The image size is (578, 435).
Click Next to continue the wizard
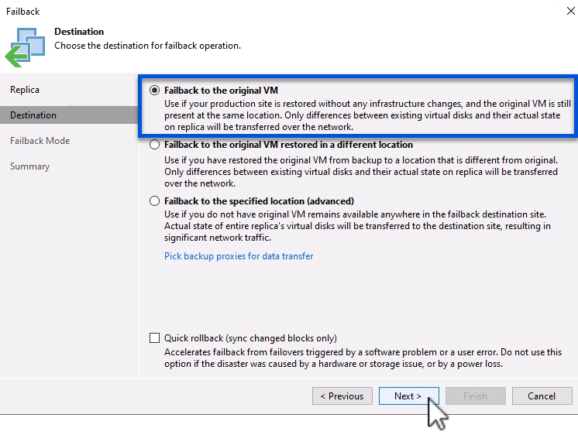(408, 396)
